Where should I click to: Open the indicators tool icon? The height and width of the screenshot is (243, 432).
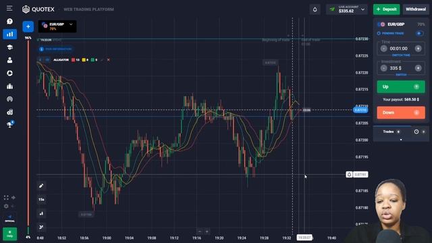point(41,227)
